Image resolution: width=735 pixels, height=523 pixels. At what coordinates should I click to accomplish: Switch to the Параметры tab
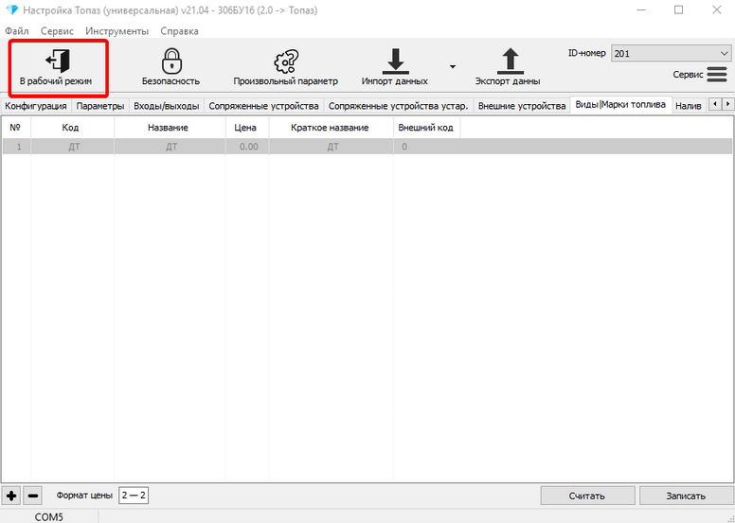[x=99, y=106]
